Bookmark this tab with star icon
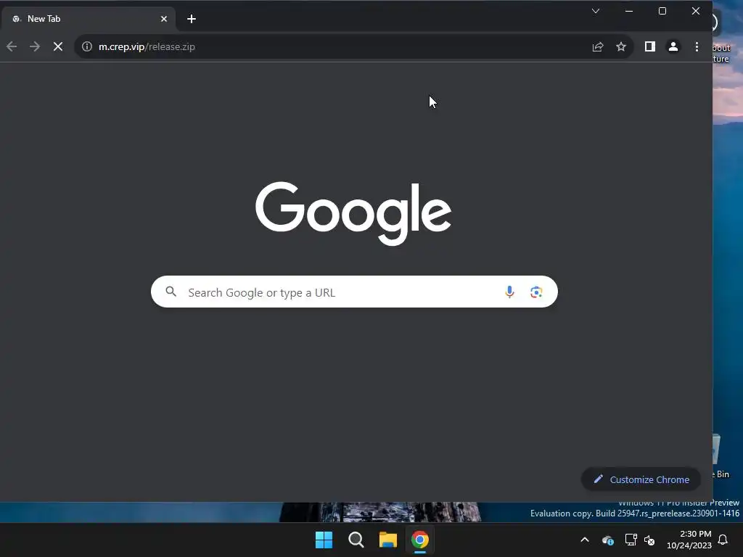Image resolution: width=743 pixels, height=557 pixels. 621,46
